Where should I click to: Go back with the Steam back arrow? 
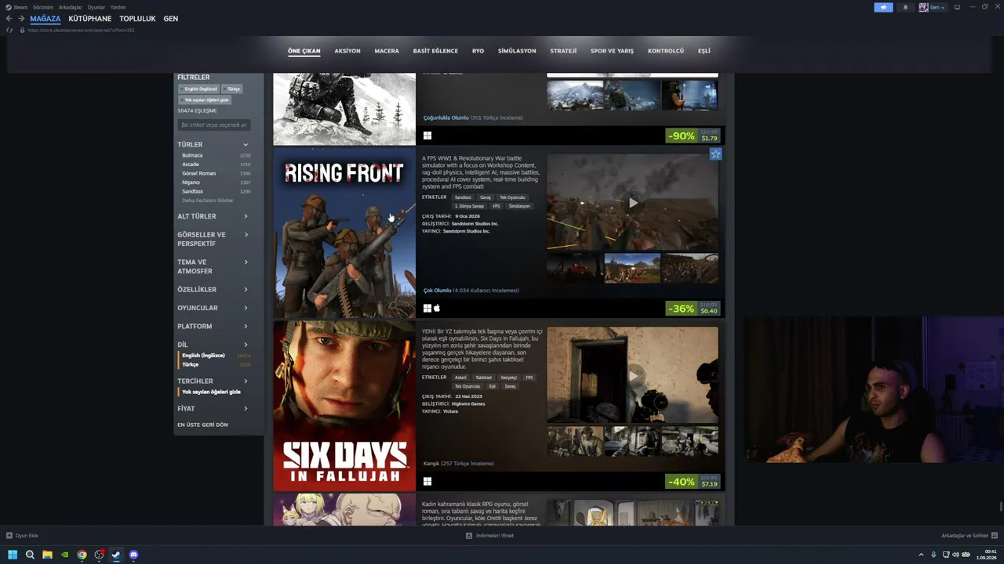(9, 19)
